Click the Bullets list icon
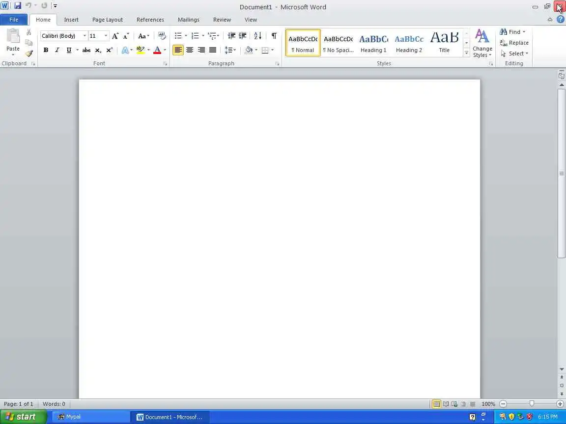The height and width of the screenshot is (424, 566). (x=178, y=36)
